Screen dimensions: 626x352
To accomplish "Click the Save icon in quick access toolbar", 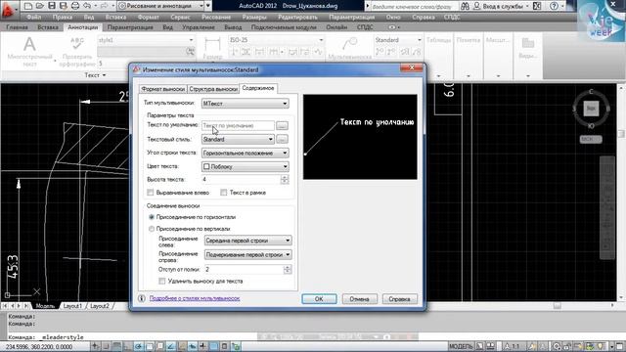I will point(52,6).
